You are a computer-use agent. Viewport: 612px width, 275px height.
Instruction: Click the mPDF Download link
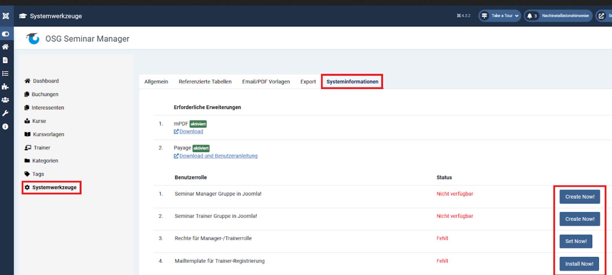[191, 132]
